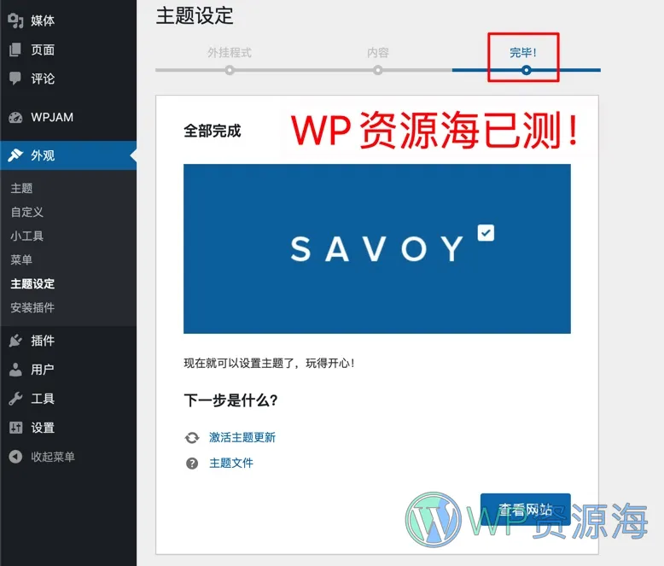The height and width of the screenshot is (566, 664).
Task: Click the collapse menu arrow icon
Action: click(x=15, y=457)
